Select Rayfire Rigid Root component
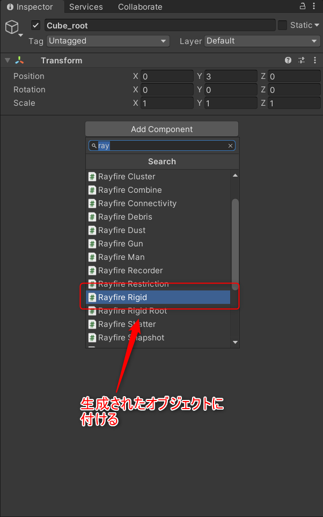This screenshot has width=323, height=517. pos(158,311)
